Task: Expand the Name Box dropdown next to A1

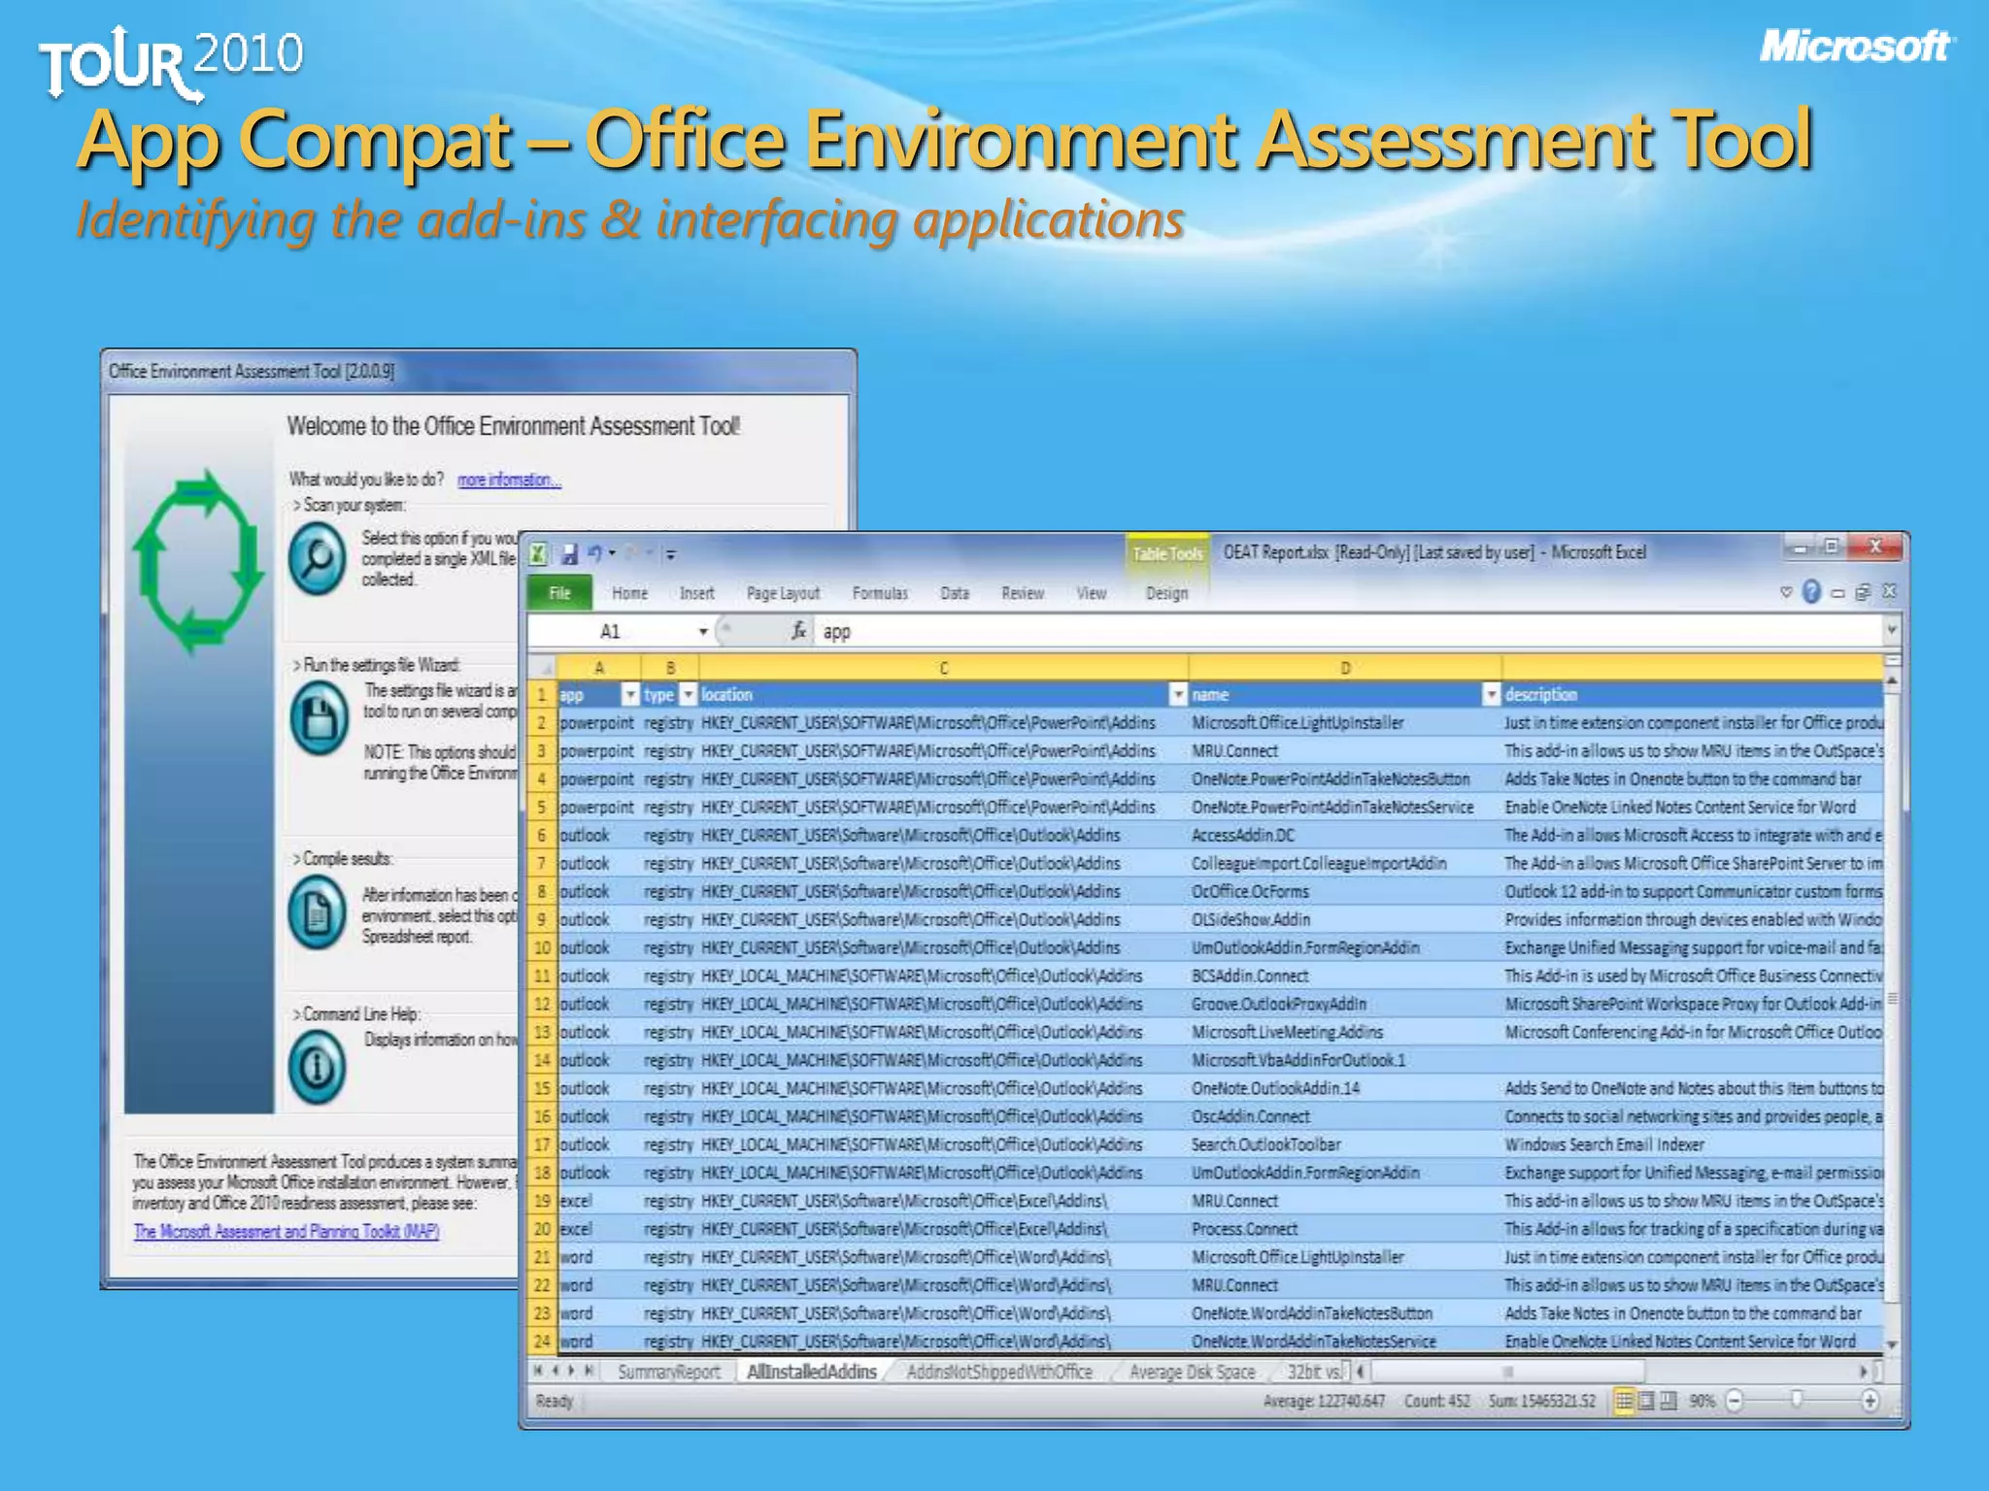Action: (x=703, y=632)
